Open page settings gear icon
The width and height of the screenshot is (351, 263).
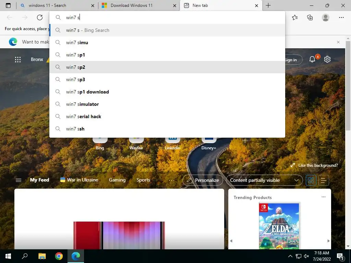point(327,59)
